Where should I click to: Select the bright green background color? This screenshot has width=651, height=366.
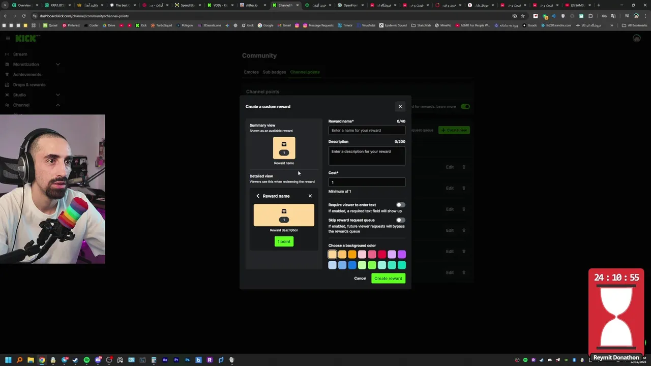372,265
